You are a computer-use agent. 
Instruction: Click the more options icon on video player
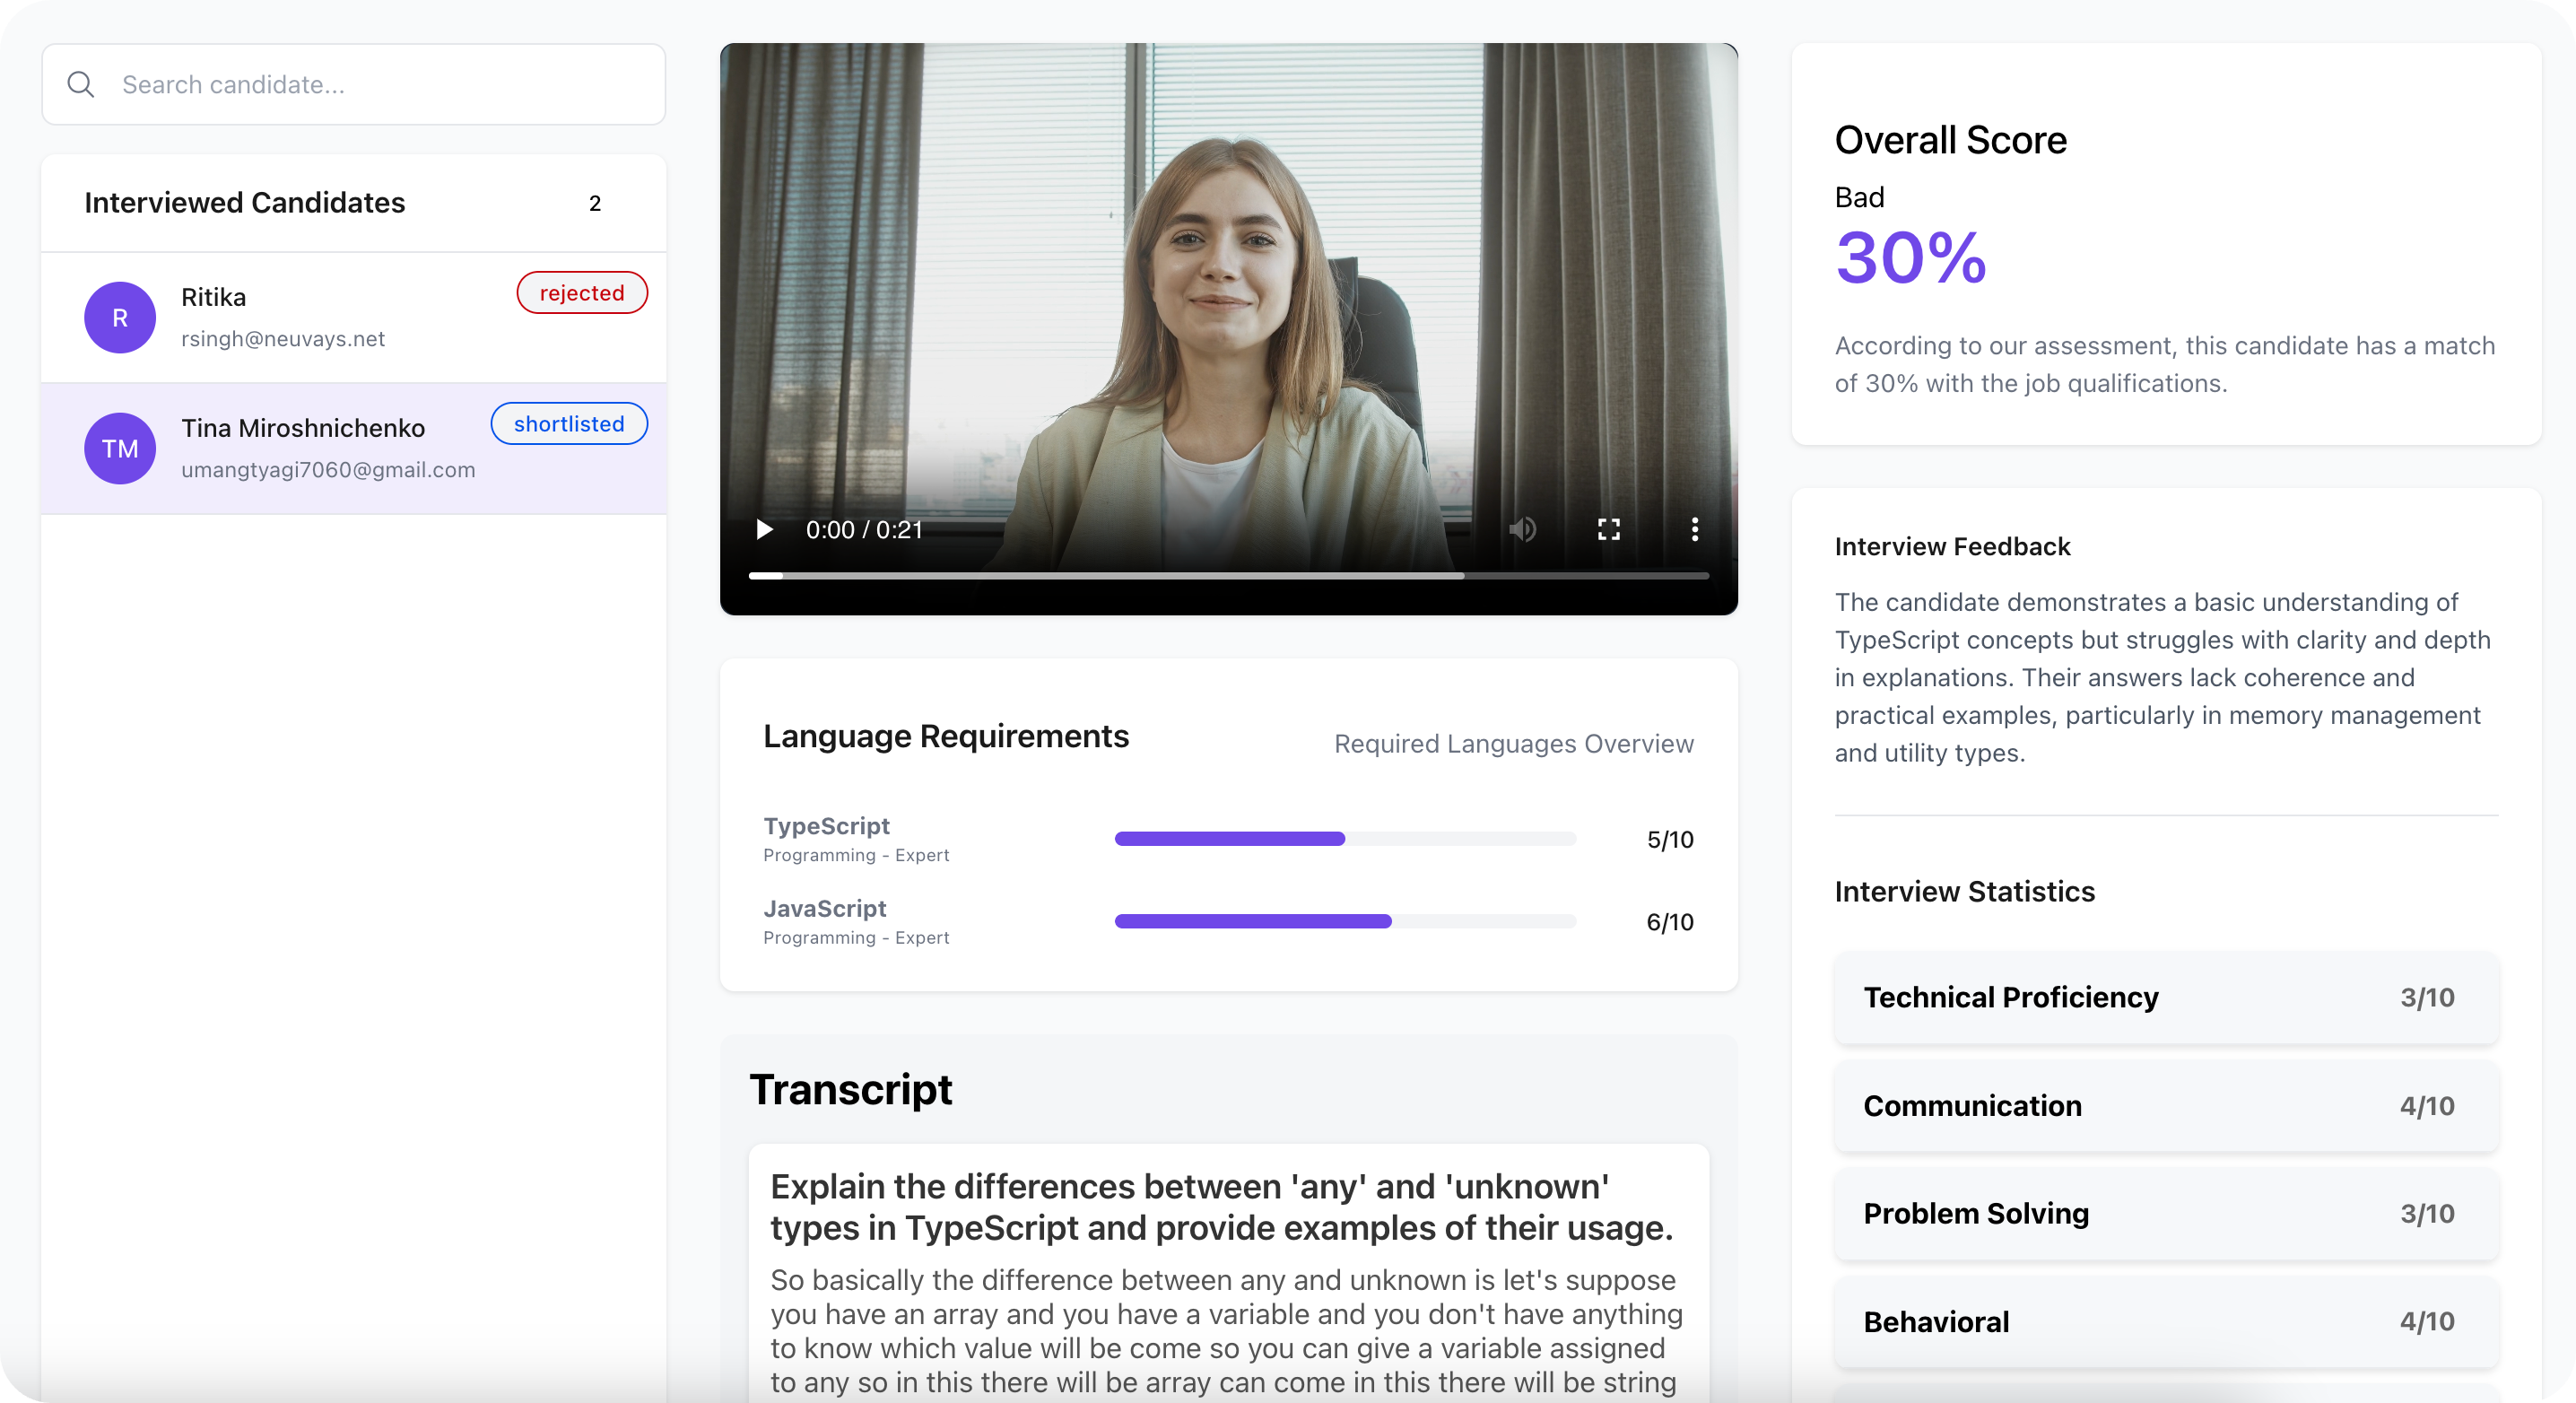point(1695,528)
